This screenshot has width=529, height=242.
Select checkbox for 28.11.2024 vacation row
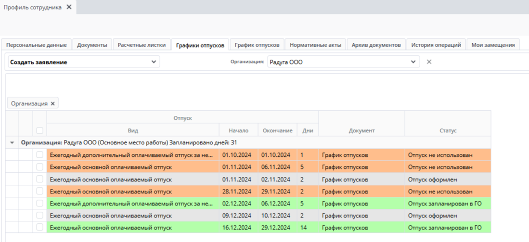pyautogui.click(x=40, y=191)
